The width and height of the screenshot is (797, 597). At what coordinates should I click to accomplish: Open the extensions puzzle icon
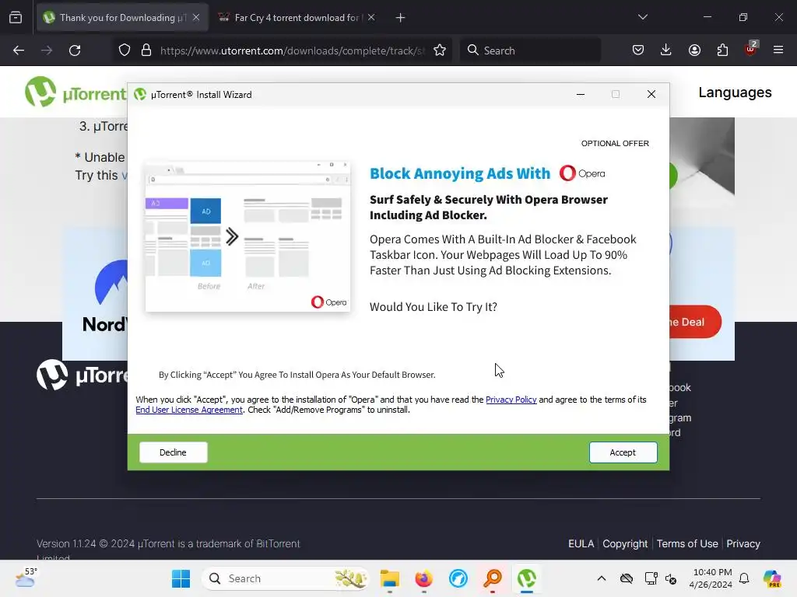(722, 50)
